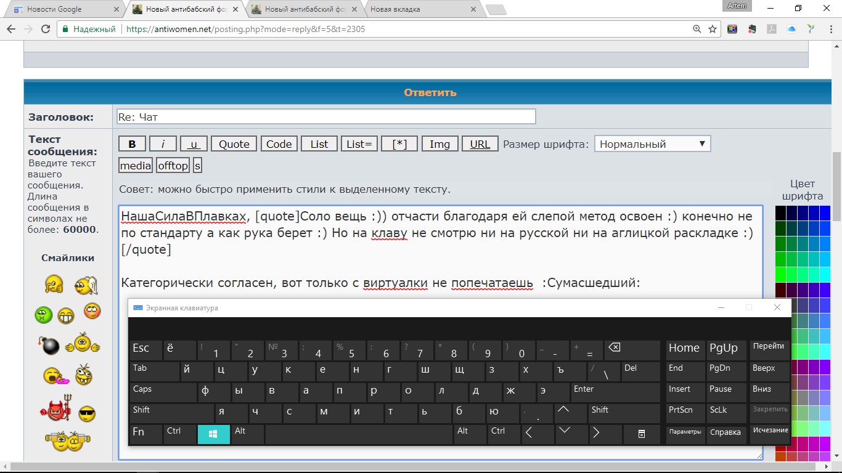
Task: Toggle Caps key on on-screen keyboard
Action: [x=162, y=391]
